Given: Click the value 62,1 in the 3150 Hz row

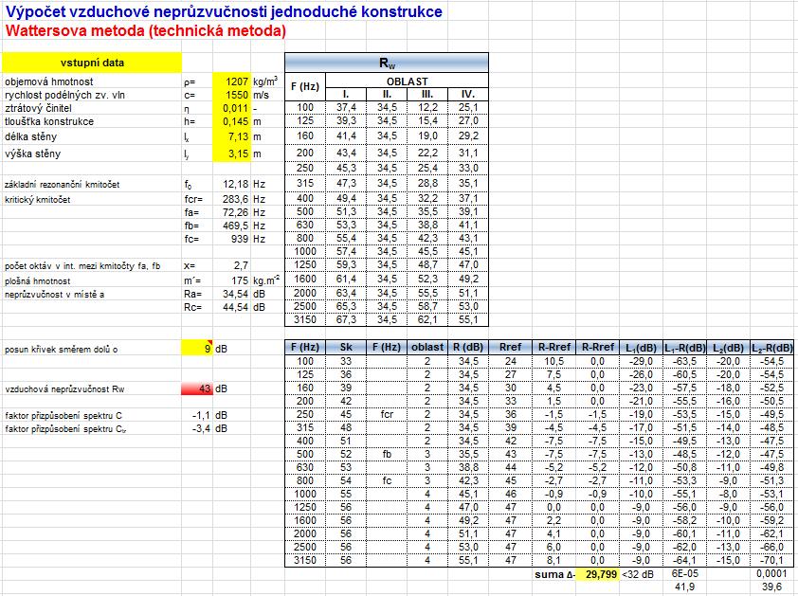Looking at the screenshot, I should [427, 319].
